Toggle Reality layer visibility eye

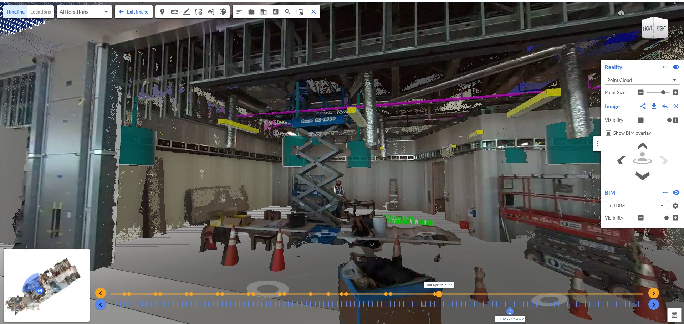pos(676,67)
